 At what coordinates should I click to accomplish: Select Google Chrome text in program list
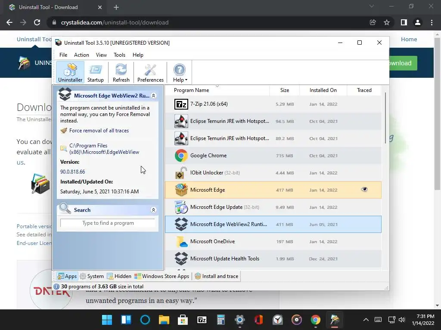tap(208, 156)
